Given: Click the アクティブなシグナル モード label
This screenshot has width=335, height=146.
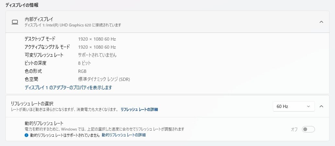Looking at the screenshot, I should [x=47, y=47].
